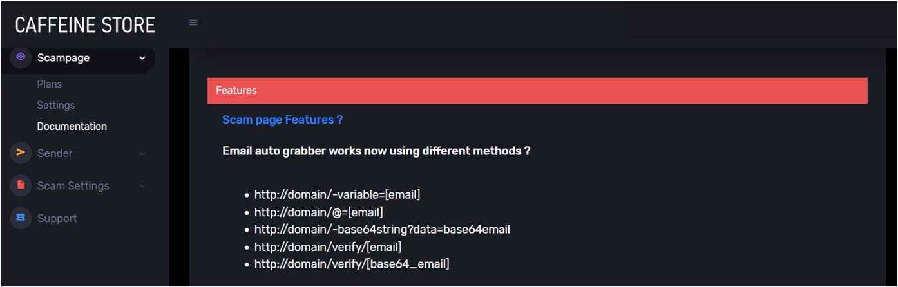Click the Scampage sidebar label
This screenshot has width=898, height=287.
click(63, 58)
